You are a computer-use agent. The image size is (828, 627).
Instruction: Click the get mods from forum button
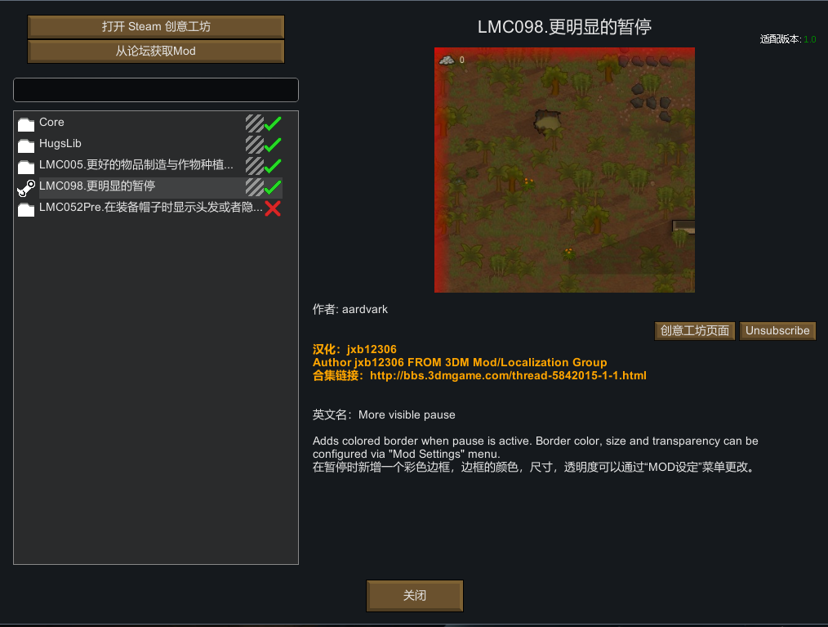(x=156, y=52)
